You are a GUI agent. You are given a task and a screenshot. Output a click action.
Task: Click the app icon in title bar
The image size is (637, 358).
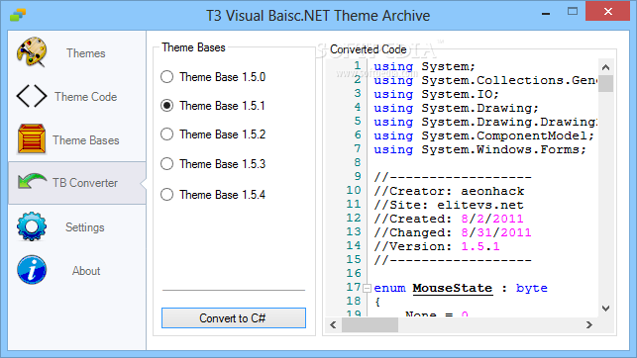pyautogui.click(x=18, y=16)
